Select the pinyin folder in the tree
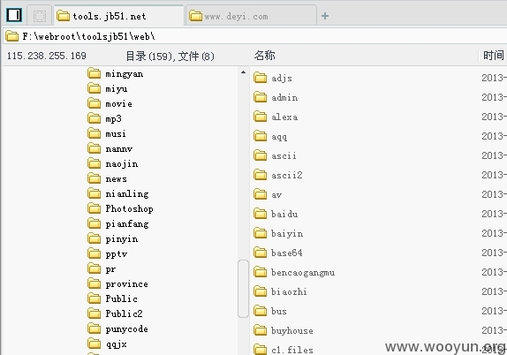This screenshot has height=355, width=507. coord(112,238)
